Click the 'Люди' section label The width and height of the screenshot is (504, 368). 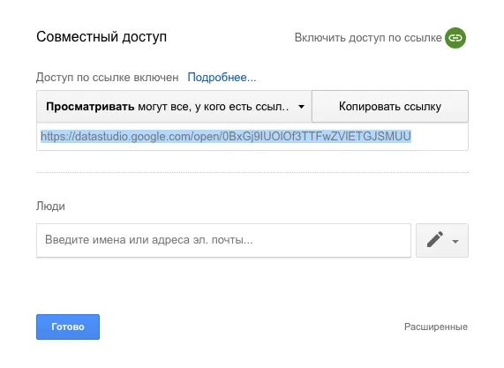50,206
